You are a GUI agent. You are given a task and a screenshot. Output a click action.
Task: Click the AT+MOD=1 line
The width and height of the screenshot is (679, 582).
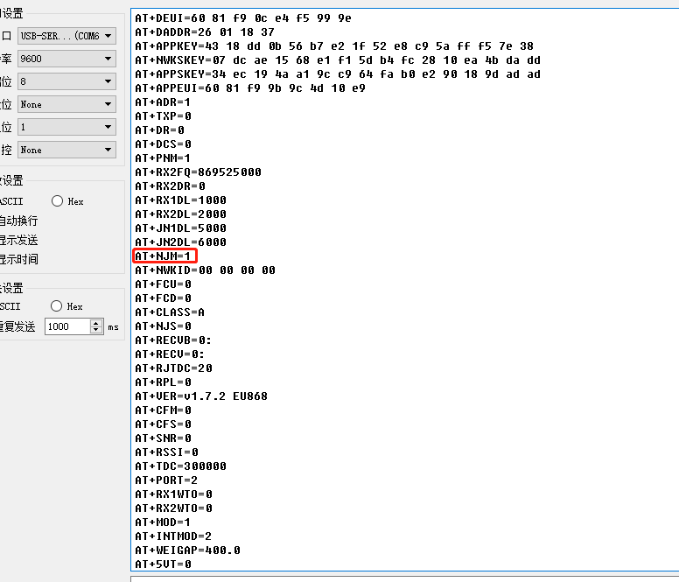click(x=163, y=522)
